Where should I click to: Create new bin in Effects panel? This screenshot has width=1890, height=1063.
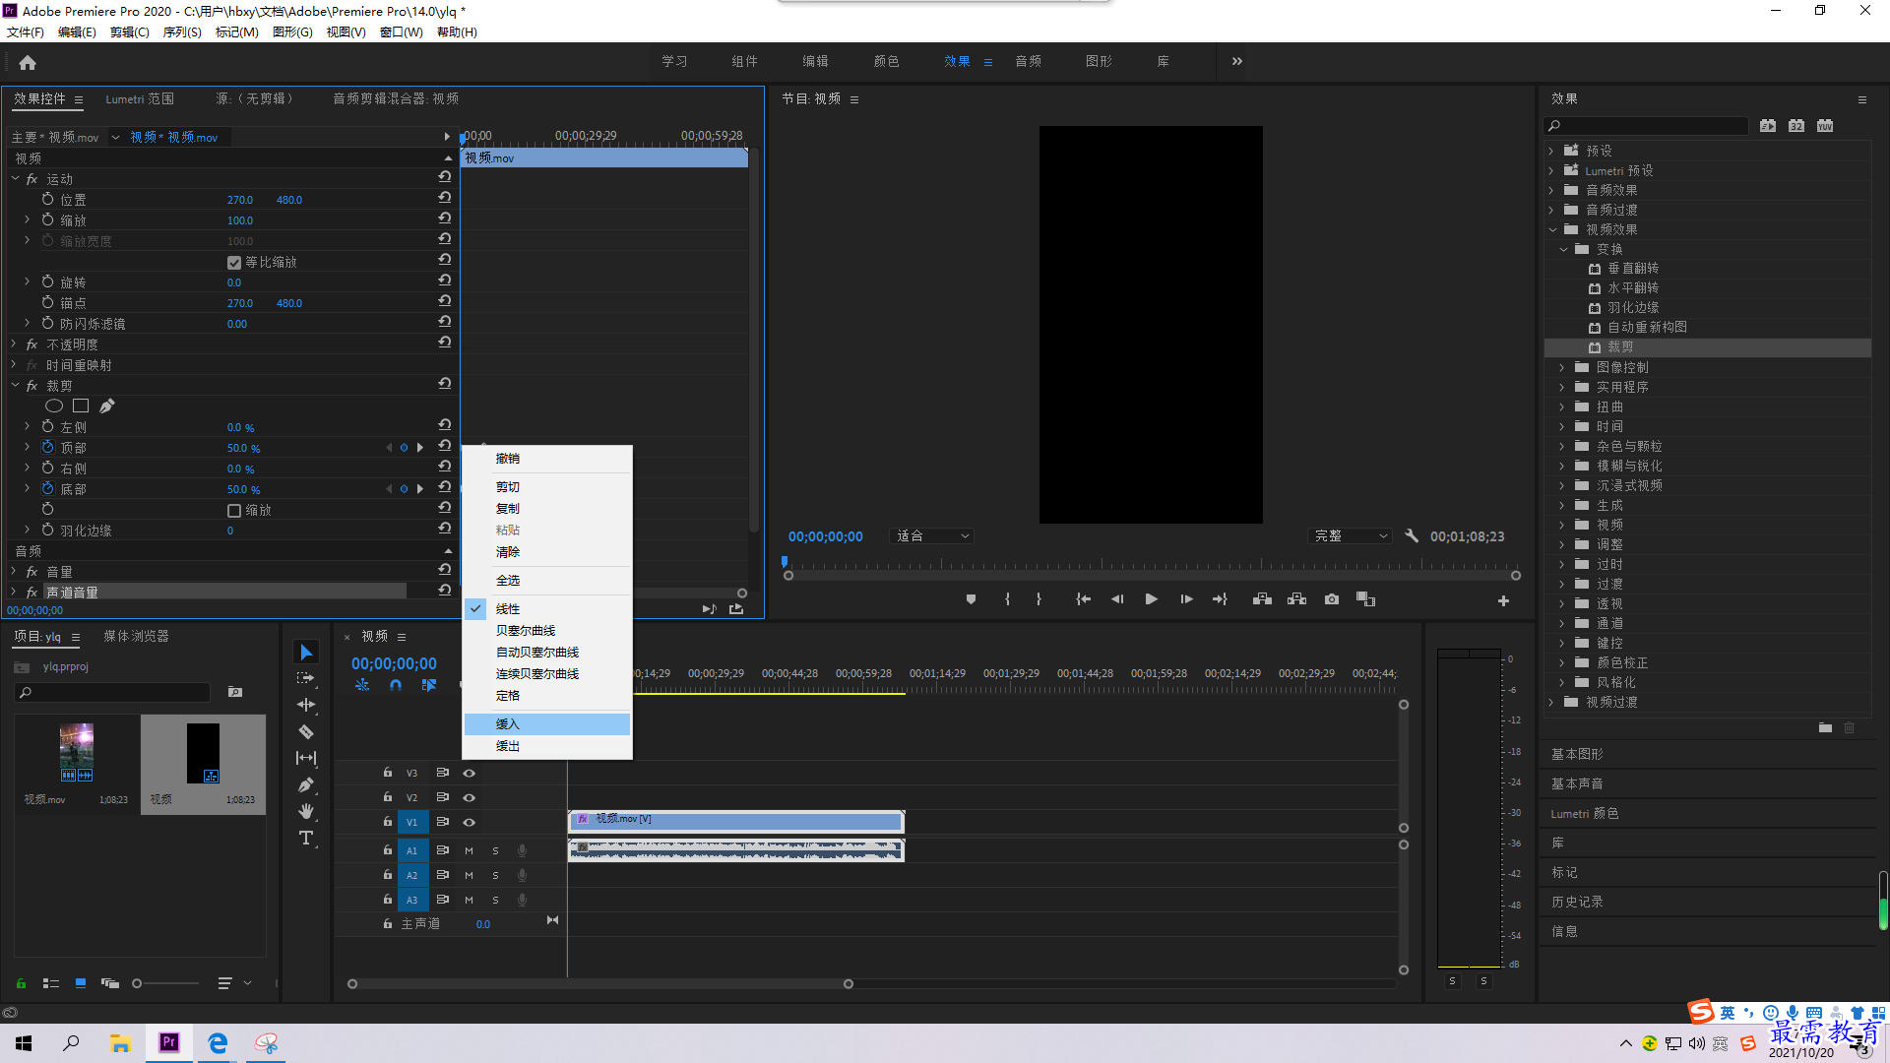tap(1825, 728)
